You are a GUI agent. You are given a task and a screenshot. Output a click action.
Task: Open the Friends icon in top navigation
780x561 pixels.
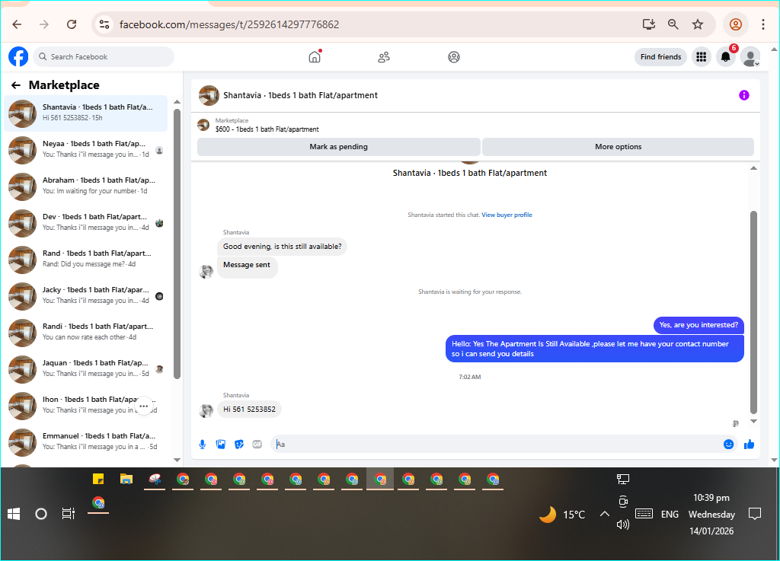[x=384, y=57]
